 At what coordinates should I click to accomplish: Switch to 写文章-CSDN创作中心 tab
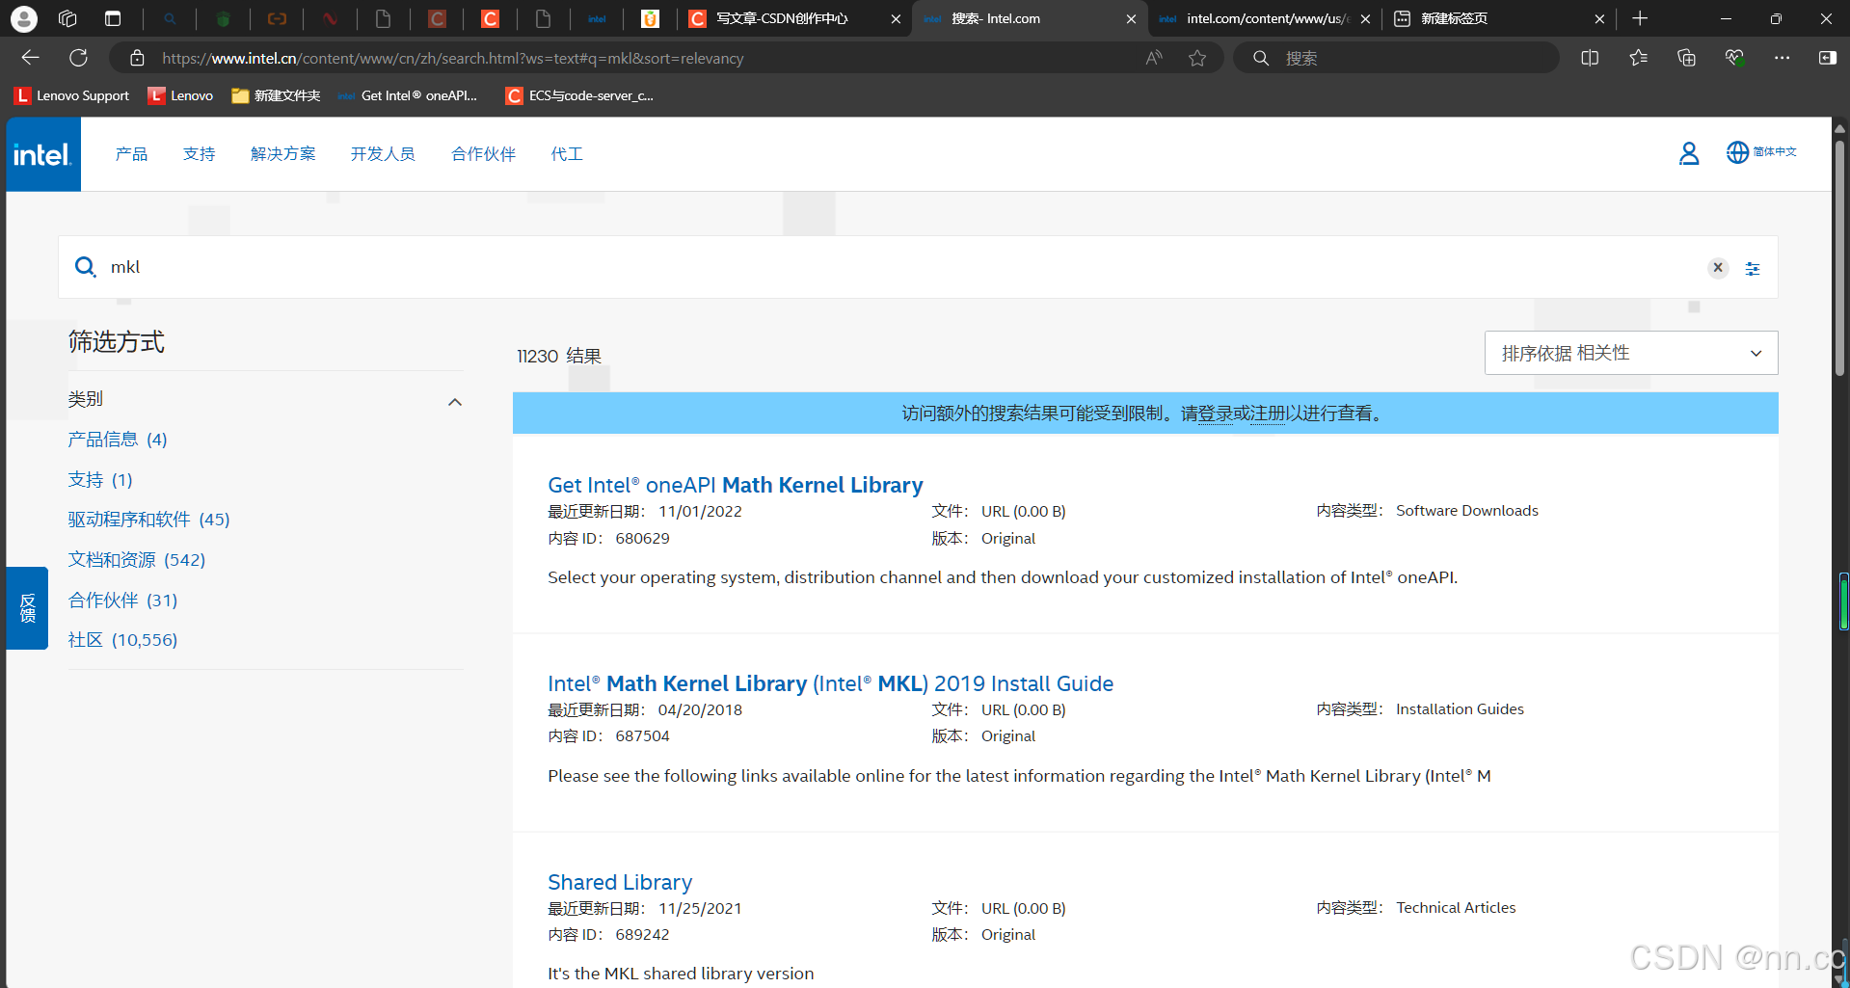pos(783,18)
